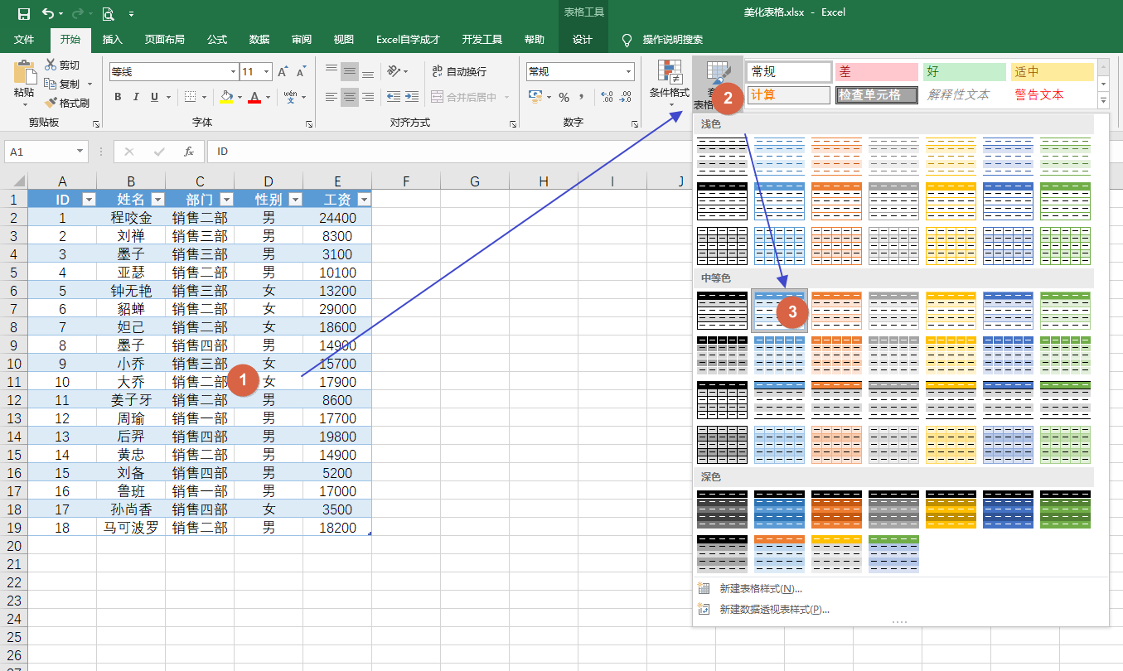
Task: Switch to the 插入 (Insert) ribbon tab
Action: [x=112, y=39]
